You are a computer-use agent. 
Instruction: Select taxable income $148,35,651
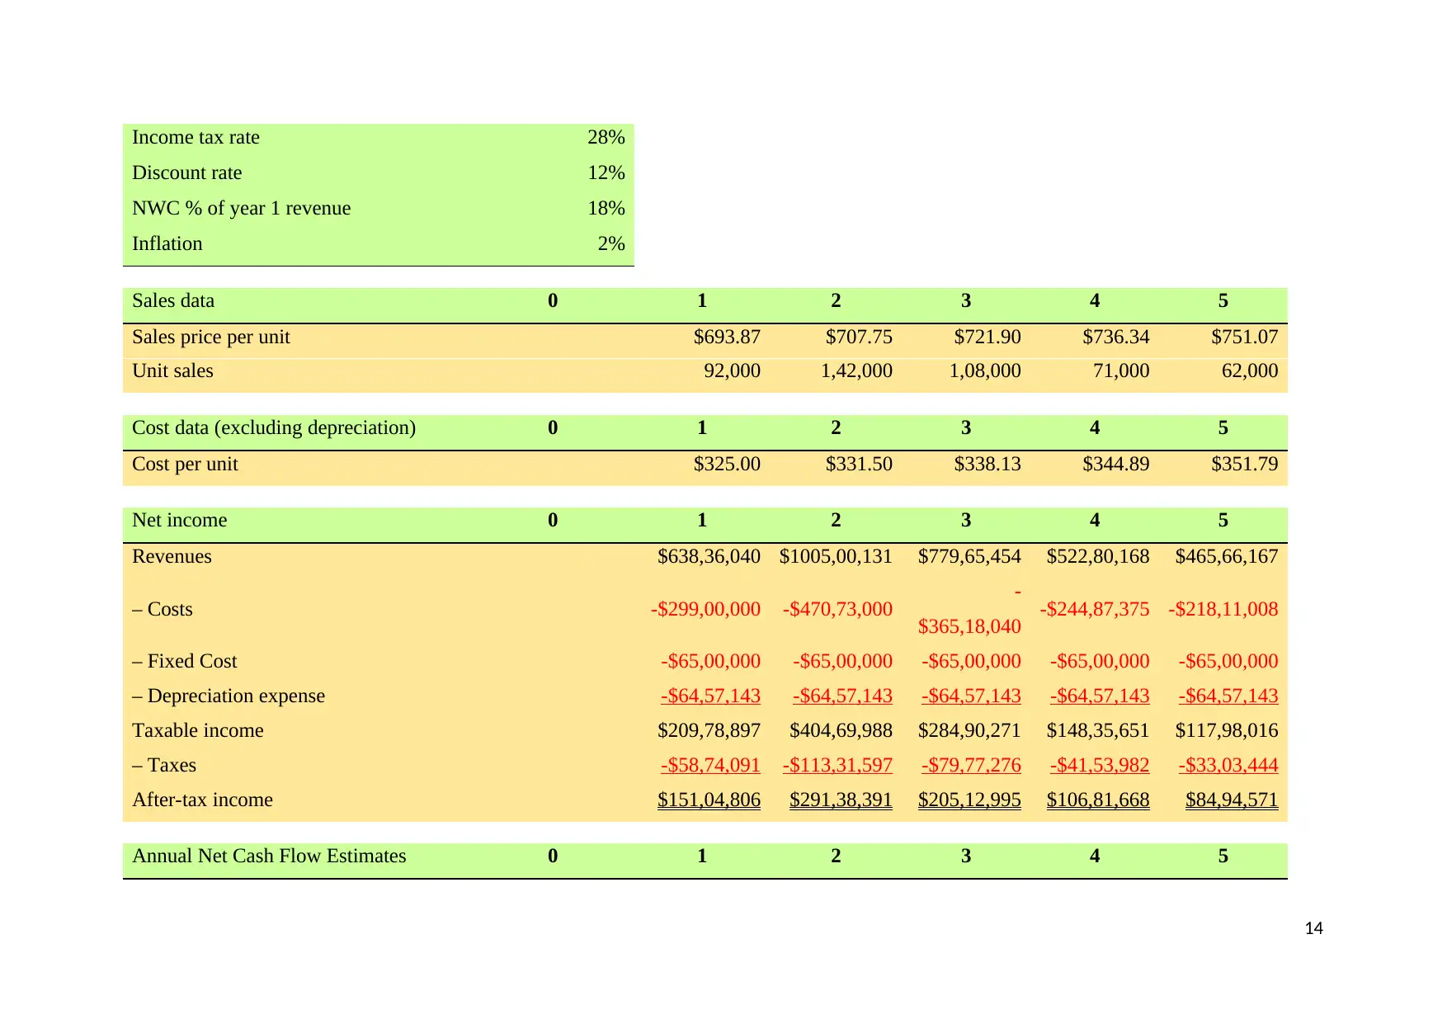tap(1097, 730)
